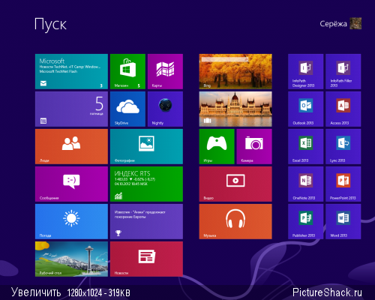The image size is (375, 300).
Task: Open the Sports tile with trophy icon
Action: point(146,221)
